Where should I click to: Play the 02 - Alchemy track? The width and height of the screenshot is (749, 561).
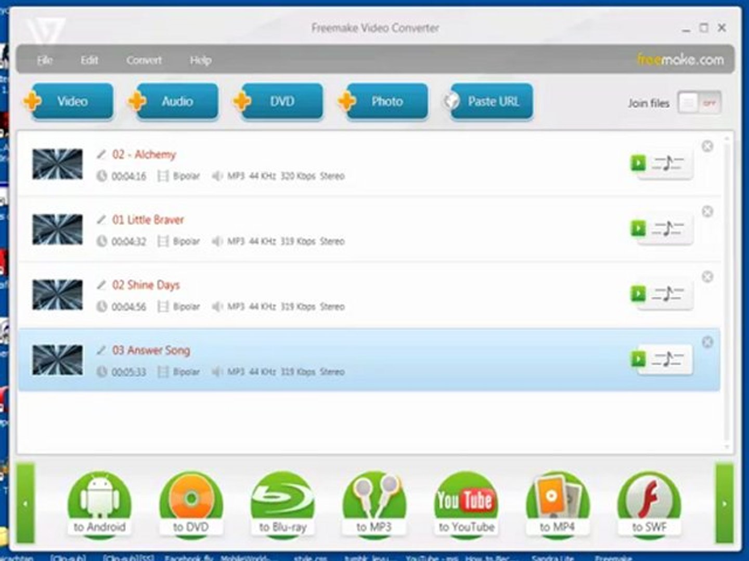pyautogui.click(x=638, y=163)
